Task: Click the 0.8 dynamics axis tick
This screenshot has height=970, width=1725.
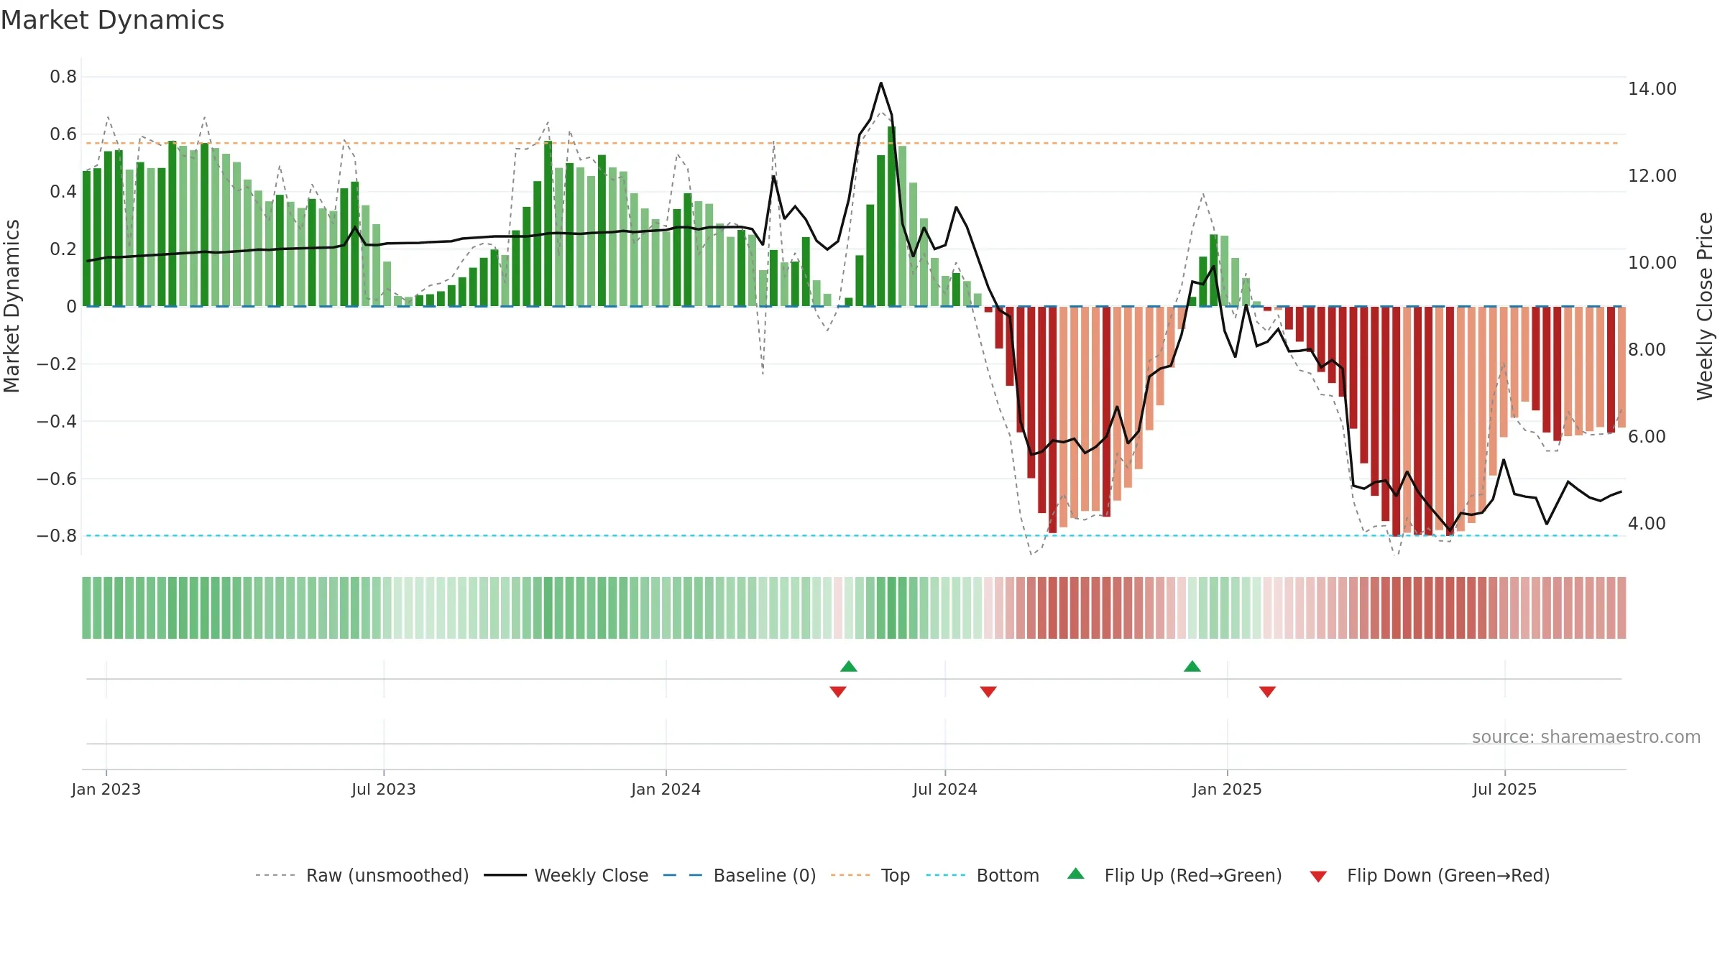Action: pyautogui.click(x=63, y=76)
